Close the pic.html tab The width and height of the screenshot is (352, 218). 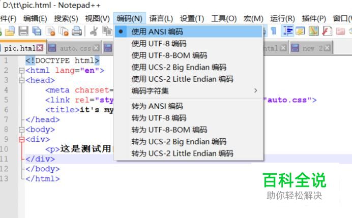[x=40, y=48]
